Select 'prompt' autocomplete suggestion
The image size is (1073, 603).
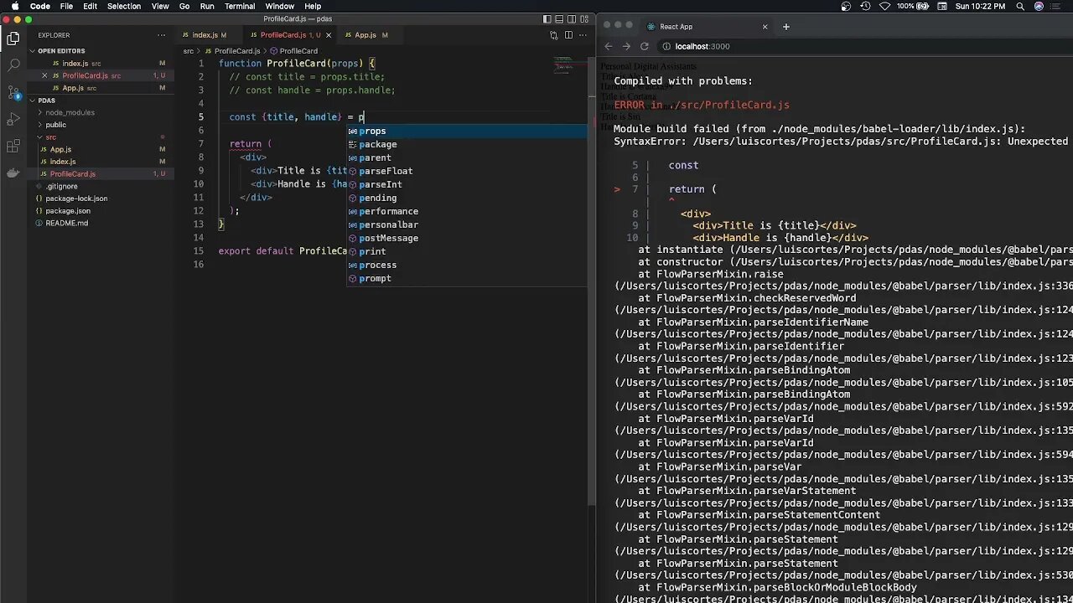click(467, 278)
